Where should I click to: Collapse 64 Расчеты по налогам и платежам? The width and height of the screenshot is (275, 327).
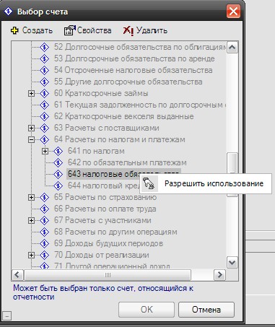pyautogui.click(x=31, y=139)
